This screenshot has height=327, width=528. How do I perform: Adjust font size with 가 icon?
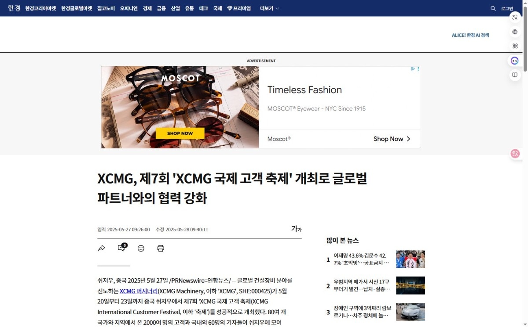pyautogui.click(x=296, y=229)
